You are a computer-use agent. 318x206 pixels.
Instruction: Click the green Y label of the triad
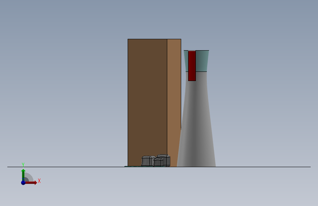[x=23, y=165]
